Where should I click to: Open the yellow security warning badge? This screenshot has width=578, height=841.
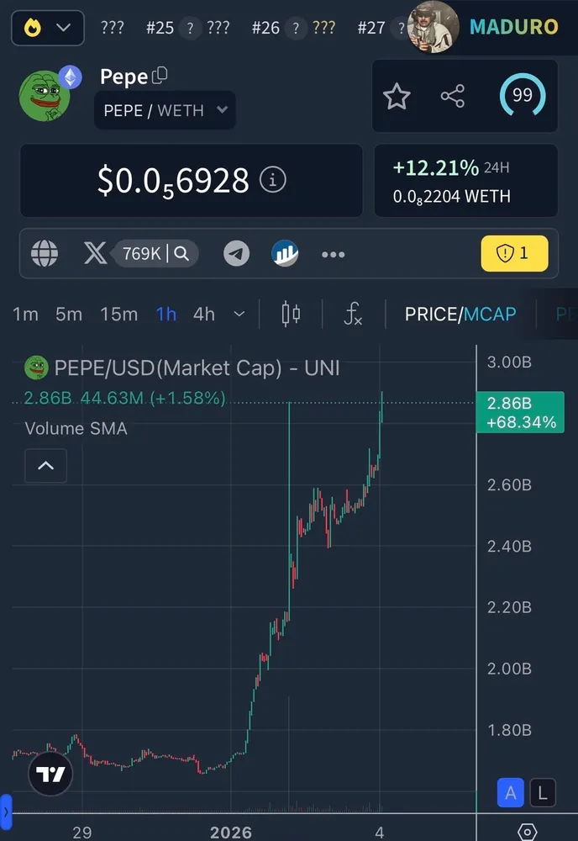pyautogui.click(x=514, y=253)
